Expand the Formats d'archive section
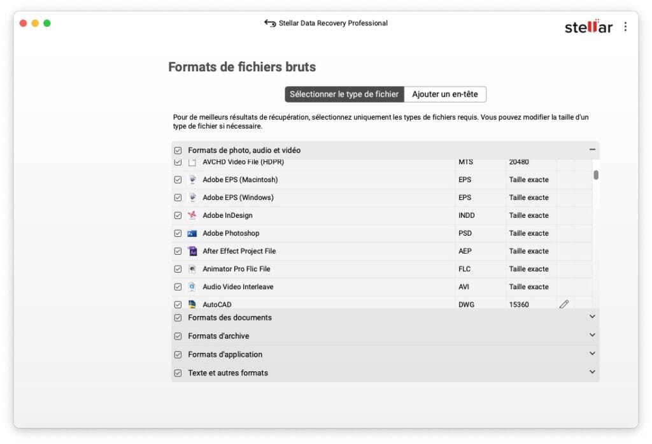 pos(592,336)
